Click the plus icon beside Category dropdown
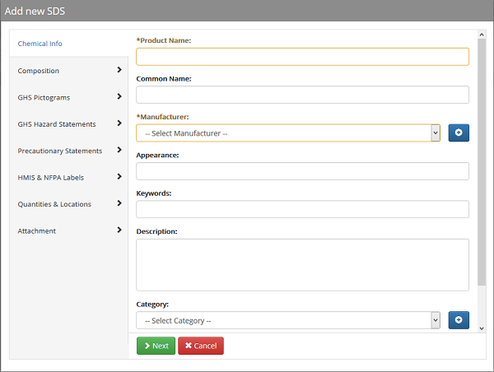Viewport: 494px width, 372px height. click(459, 320)
